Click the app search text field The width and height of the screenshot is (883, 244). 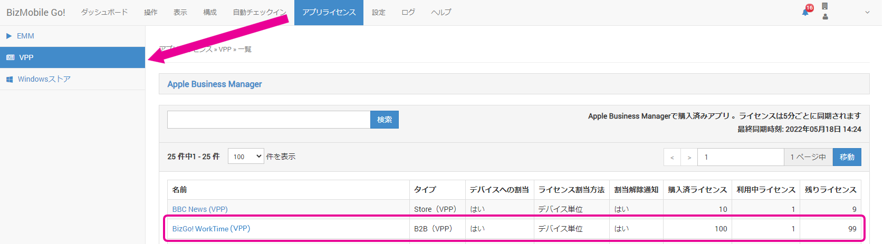tap(268, 120)
